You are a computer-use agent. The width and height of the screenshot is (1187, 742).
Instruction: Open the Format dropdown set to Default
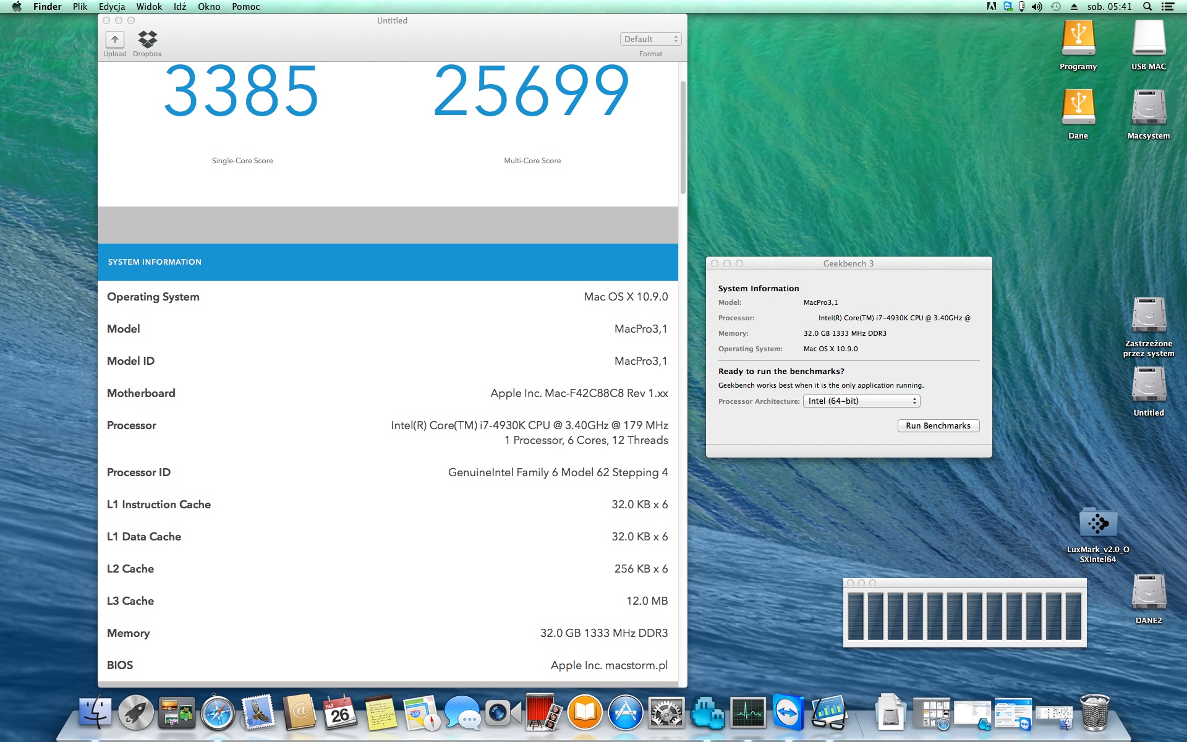[x=650, y=39]
